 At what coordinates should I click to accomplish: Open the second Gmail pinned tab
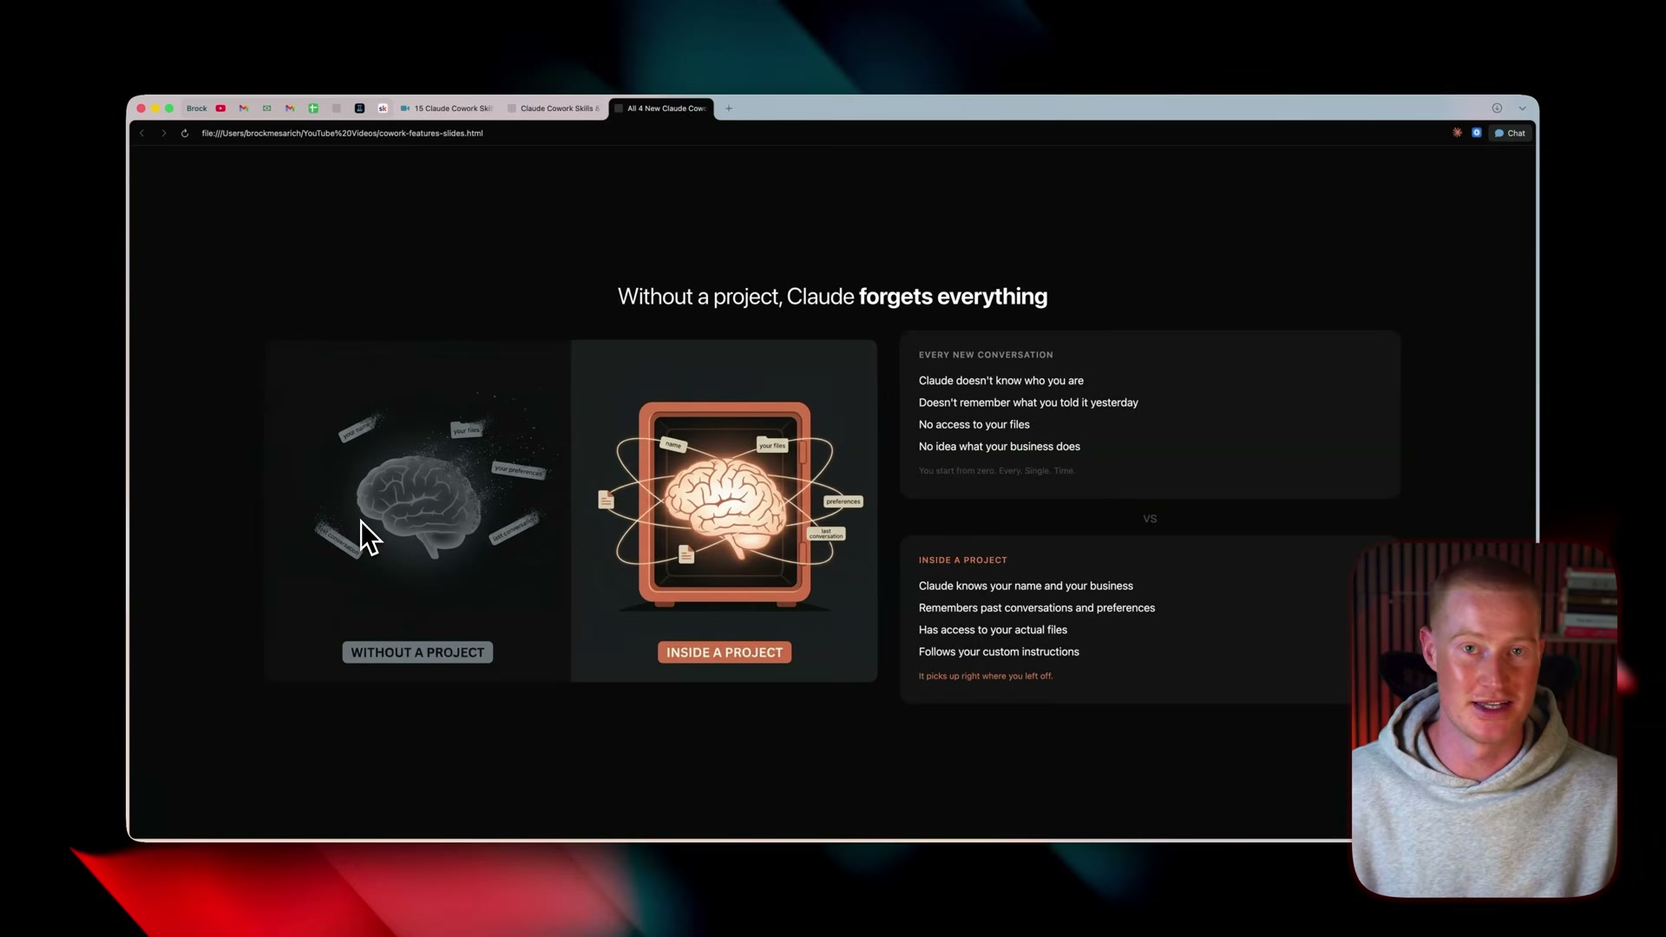point(290,108)
